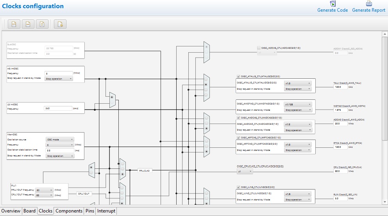
Task: Switch to the Overview tab
Action: 11,211
